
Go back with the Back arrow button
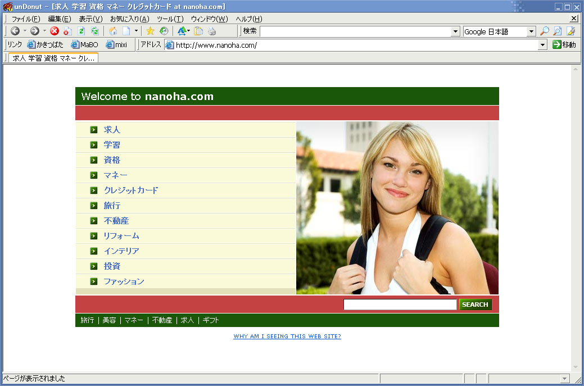point(15,31)
